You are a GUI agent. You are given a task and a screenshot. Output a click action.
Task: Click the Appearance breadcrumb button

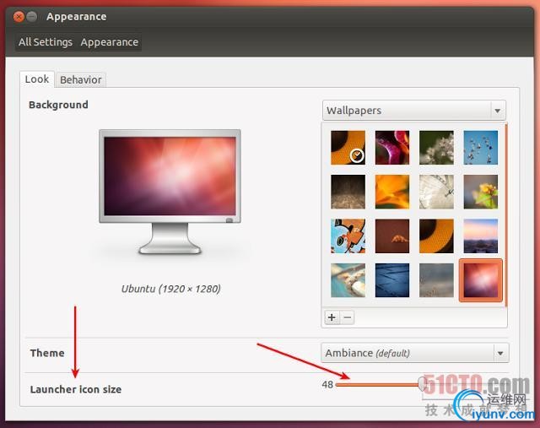click(109, 42)
